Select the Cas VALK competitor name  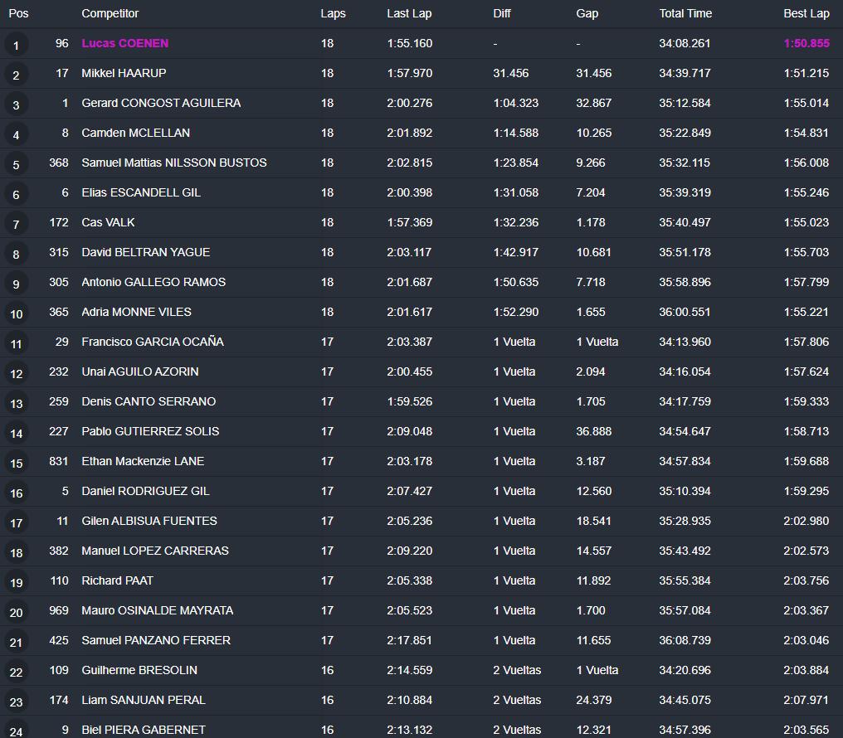coord(108,222)
